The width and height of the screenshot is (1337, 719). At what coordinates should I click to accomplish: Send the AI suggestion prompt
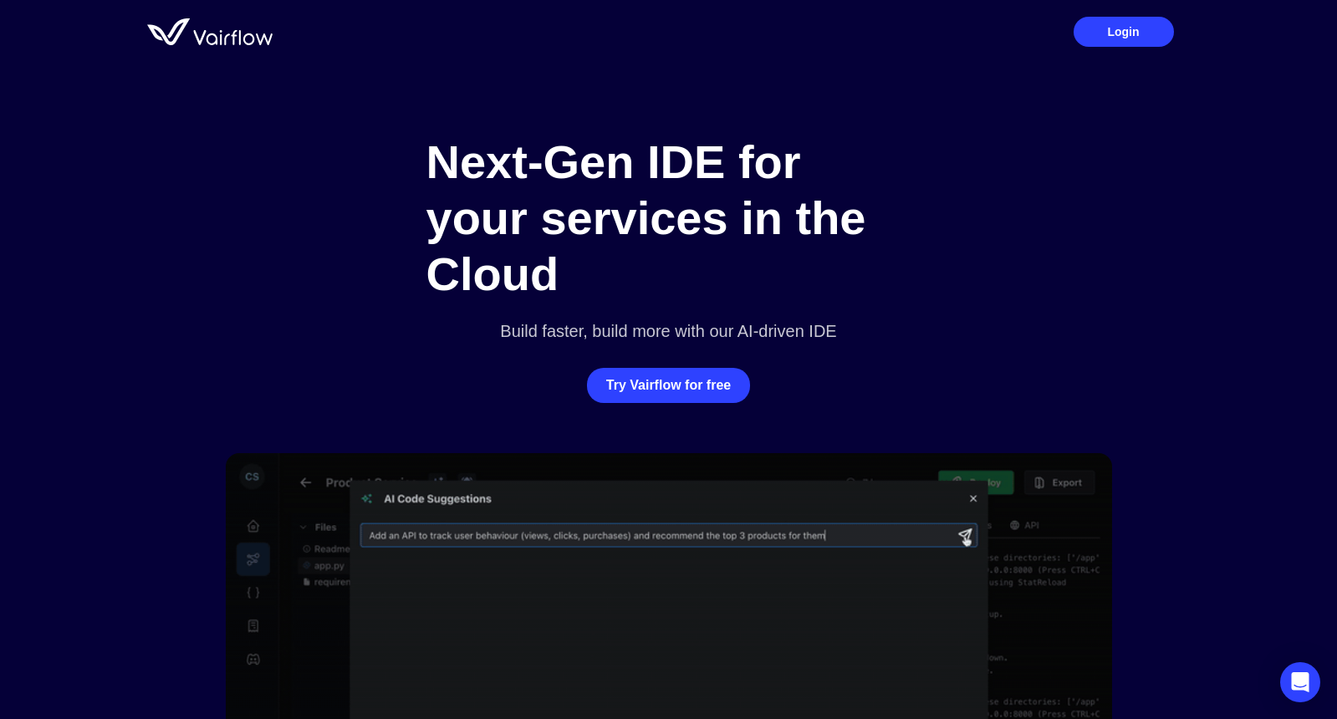(965, 536)
